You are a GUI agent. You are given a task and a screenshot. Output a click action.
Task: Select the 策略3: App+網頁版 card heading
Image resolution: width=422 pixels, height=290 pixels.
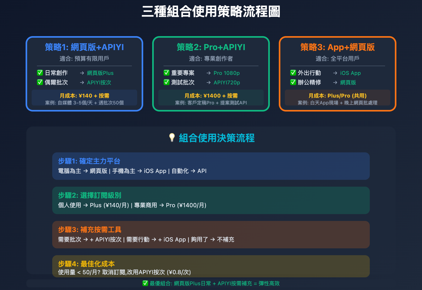click(338, 47)
